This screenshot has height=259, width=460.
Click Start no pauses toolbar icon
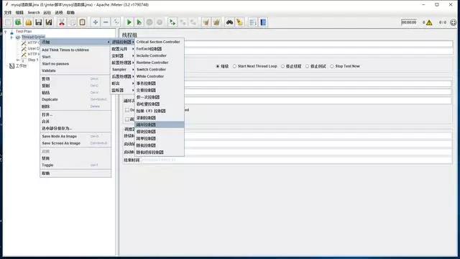(139, 22)
